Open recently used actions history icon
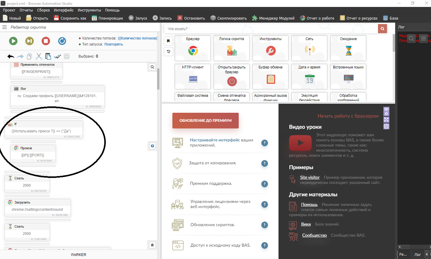Screen dimensions: 431x259 168,52
